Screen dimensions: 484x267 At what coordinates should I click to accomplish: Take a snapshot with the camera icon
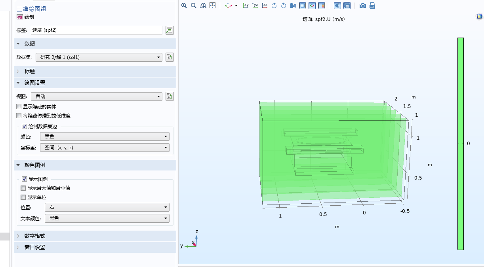pos(362,6)
